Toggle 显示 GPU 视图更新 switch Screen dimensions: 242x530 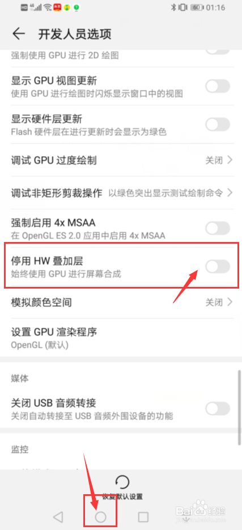[218, 87]
